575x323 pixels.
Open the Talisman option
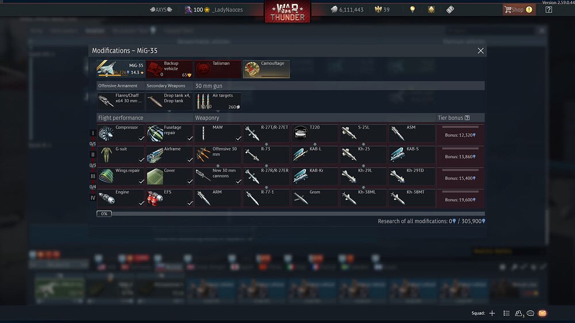point(218,69)
